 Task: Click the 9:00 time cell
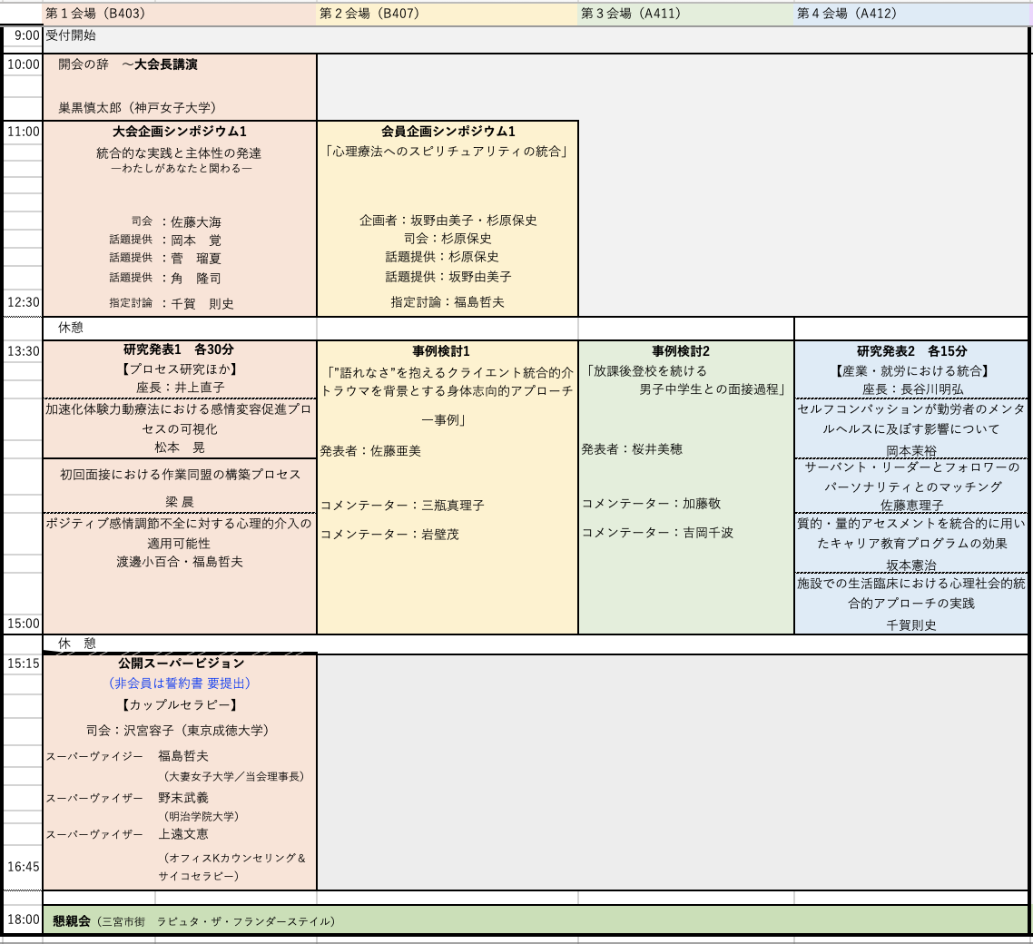coord(23,36)
